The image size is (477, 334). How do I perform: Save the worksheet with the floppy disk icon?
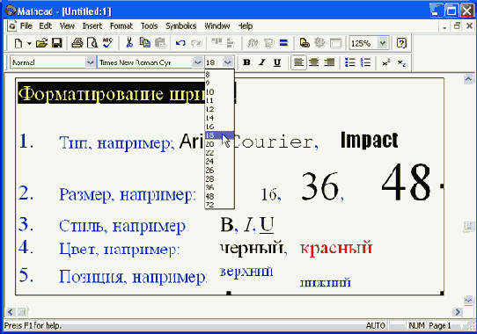click(x=56, y=43)
